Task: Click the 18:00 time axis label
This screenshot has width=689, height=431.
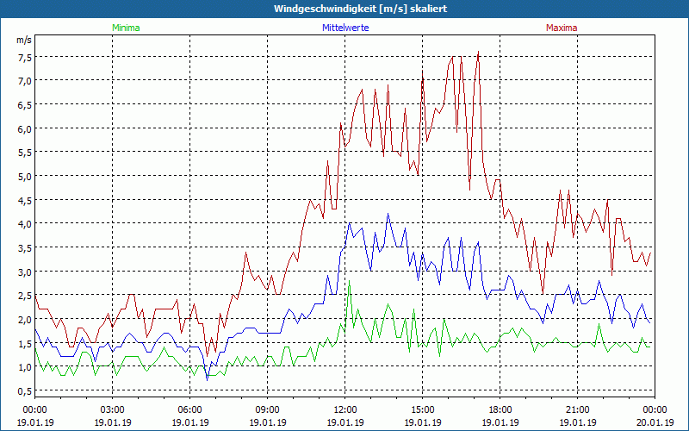Action: click(500, 409)
